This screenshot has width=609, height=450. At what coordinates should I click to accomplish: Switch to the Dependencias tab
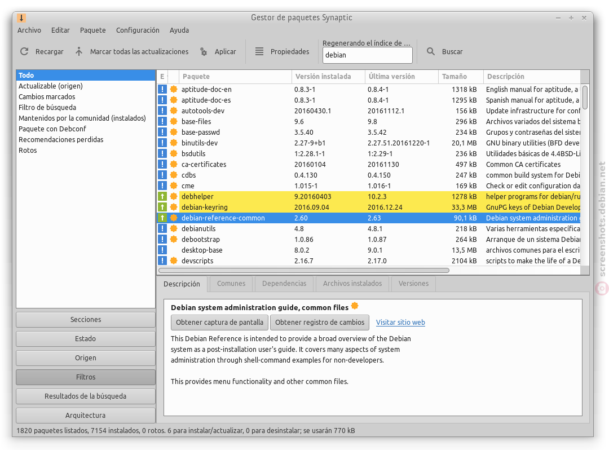(284, 284)
